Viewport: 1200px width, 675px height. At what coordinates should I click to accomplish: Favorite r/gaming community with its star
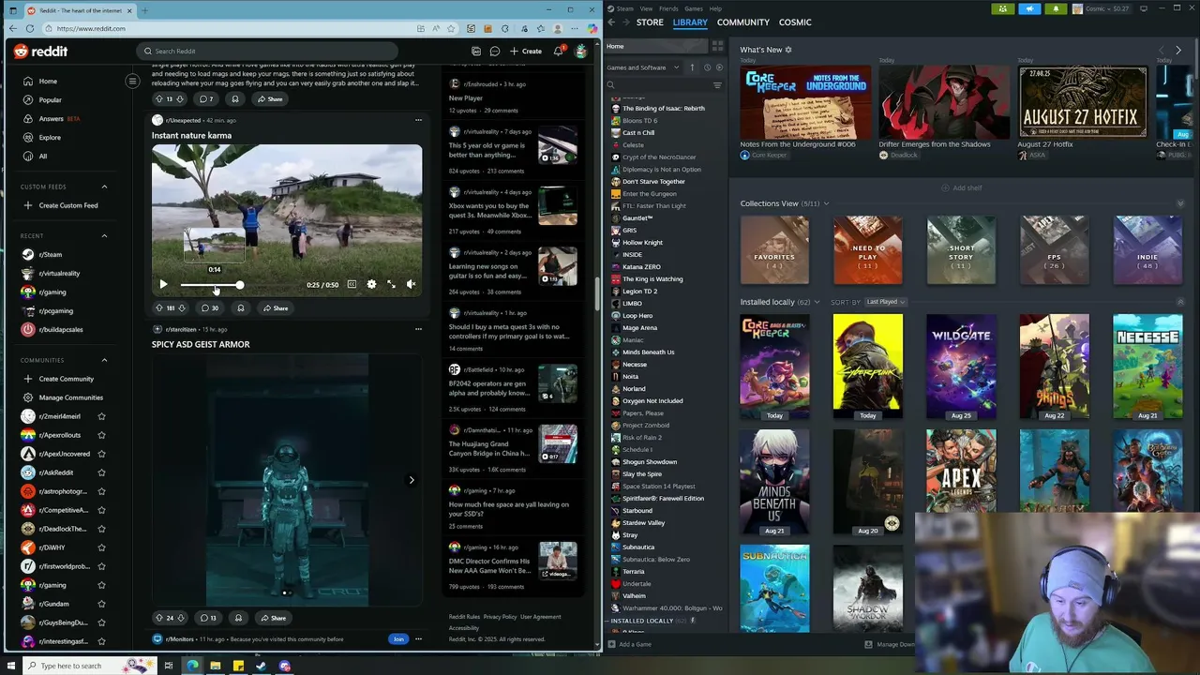[101, 585]
